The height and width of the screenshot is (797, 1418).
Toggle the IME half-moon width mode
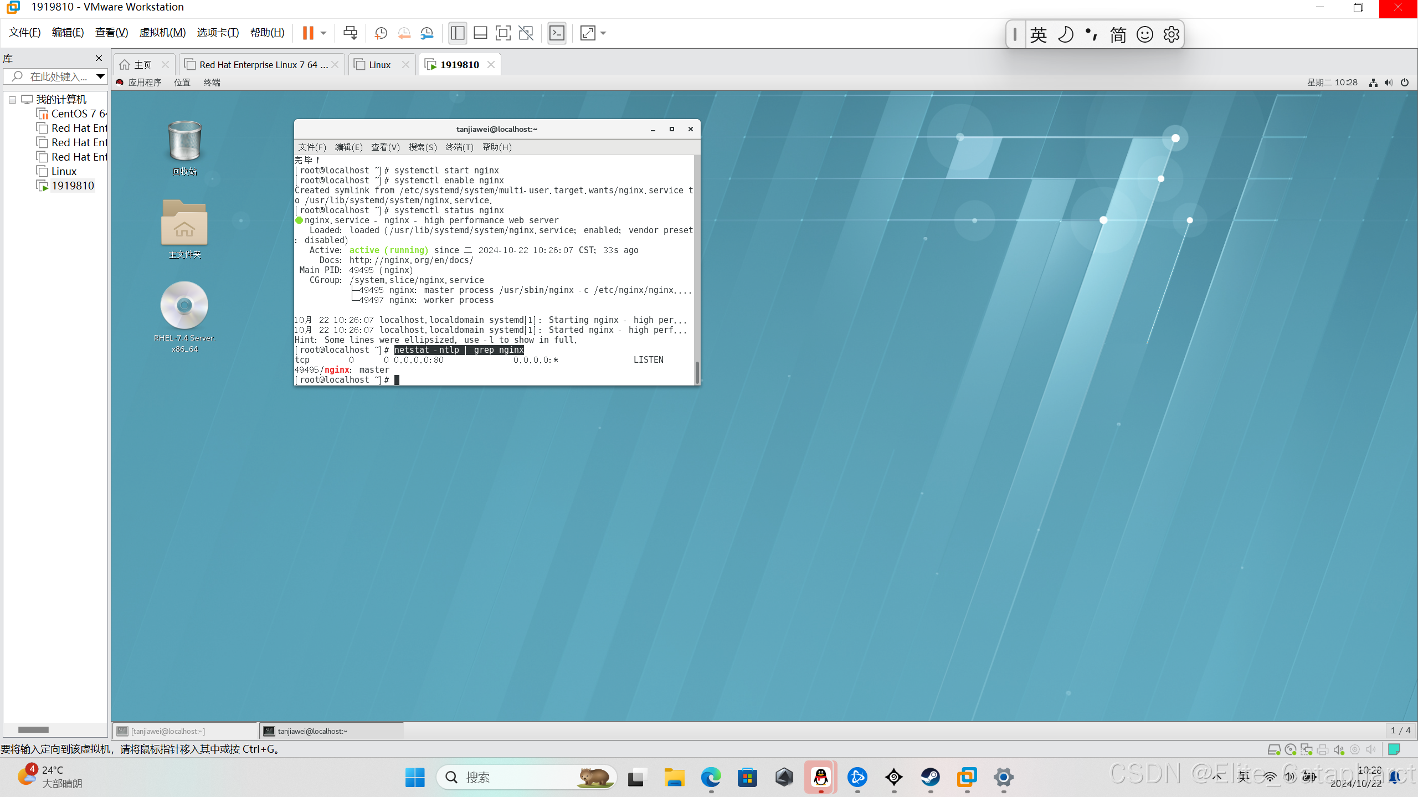1065,34
